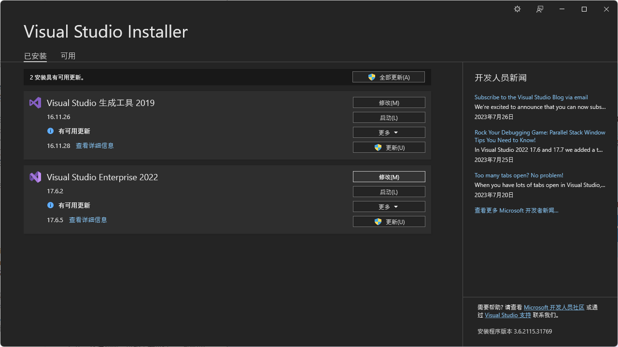This screenshot has width=618, height=347.
Task: Open 查看更多 Microsoft 开发者新闻 link
Action: [517, 211]
